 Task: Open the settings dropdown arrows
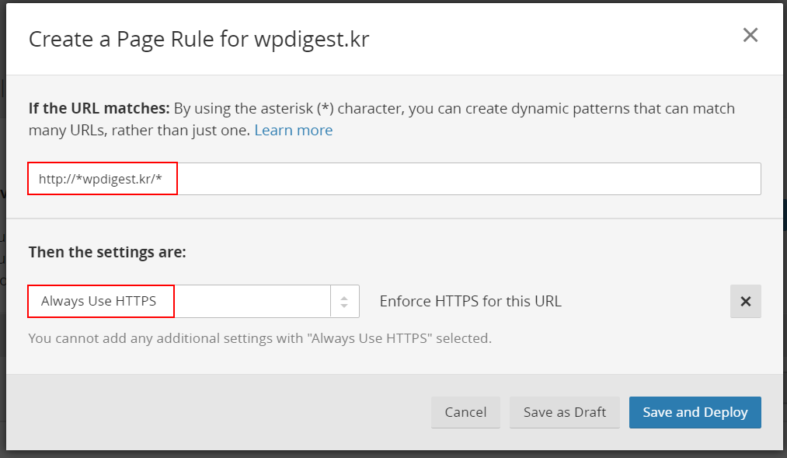344,302
